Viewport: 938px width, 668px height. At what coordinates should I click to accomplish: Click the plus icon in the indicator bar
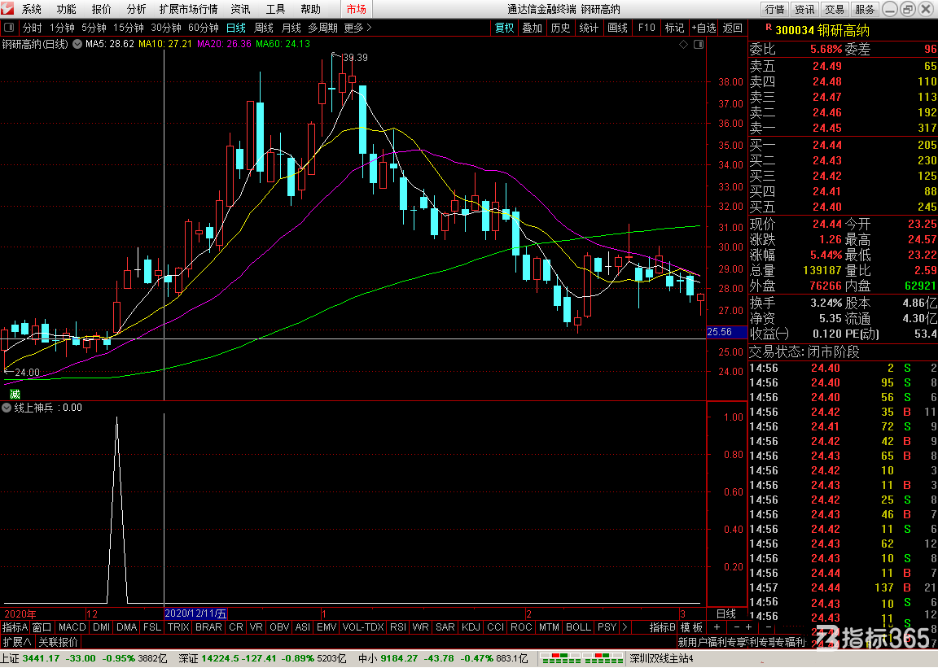click(717, 627)
